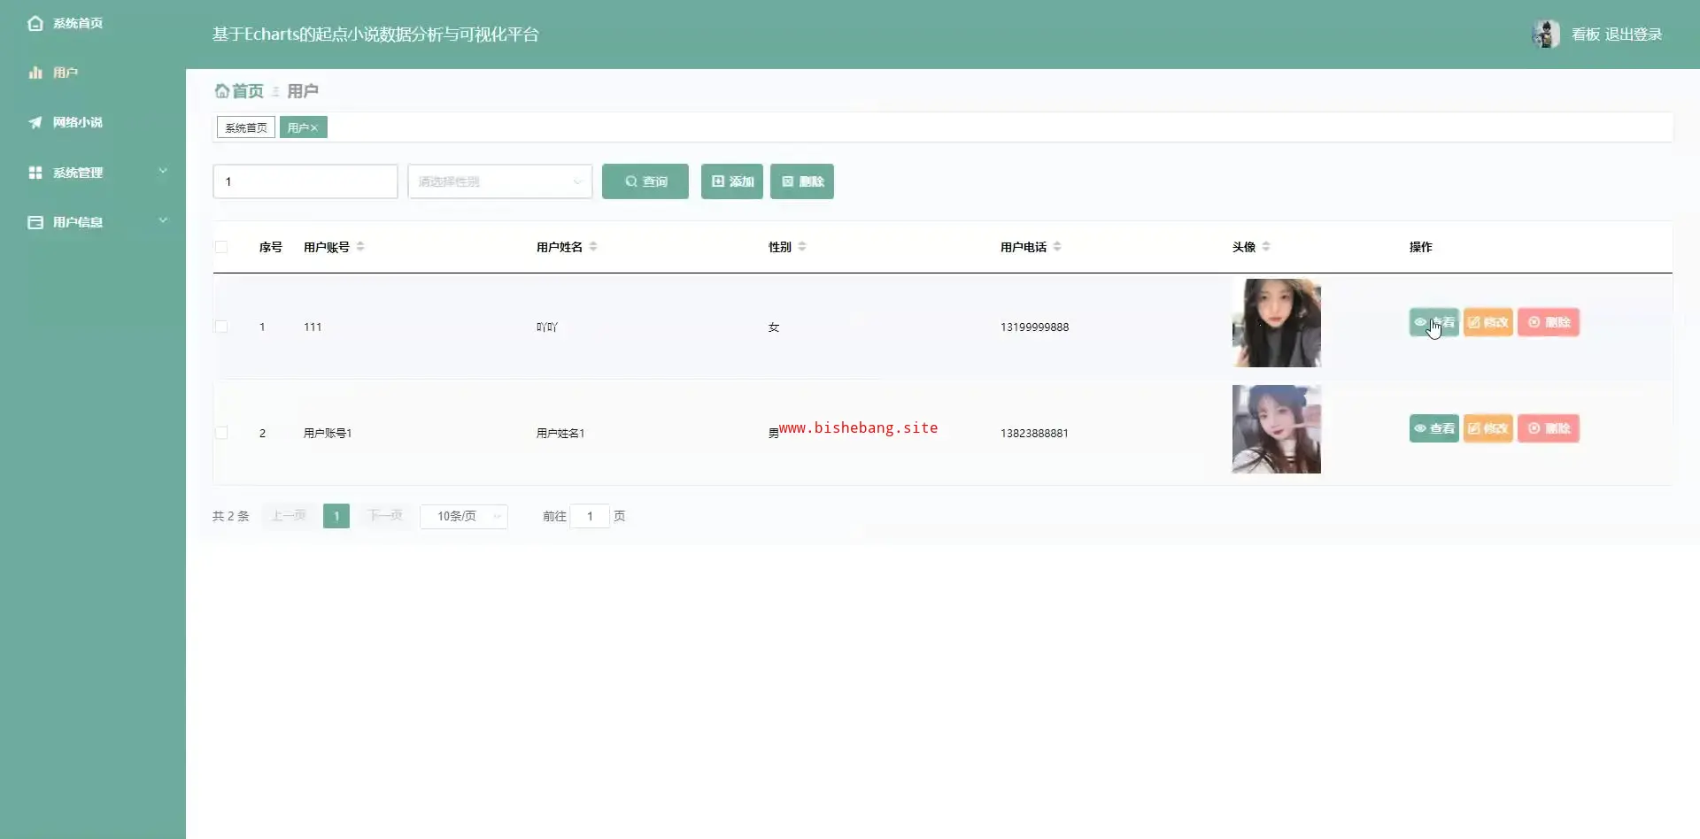
Task: Click the 添加 add button
Action: point(732,181)
